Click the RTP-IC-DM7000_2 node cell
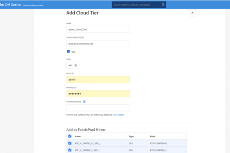 tap(158, 150)
